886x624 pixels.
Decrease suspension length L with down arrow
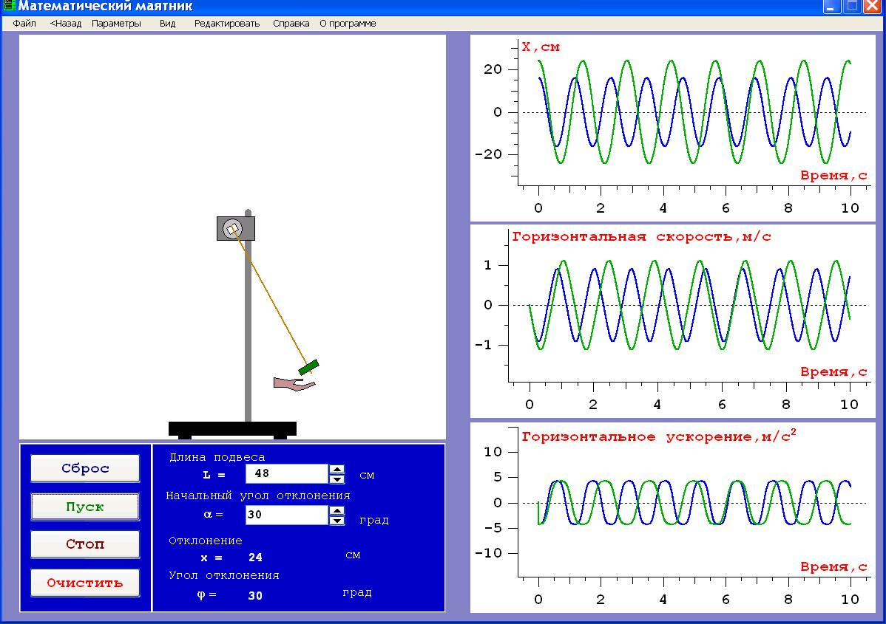click(x=337, y=479)
